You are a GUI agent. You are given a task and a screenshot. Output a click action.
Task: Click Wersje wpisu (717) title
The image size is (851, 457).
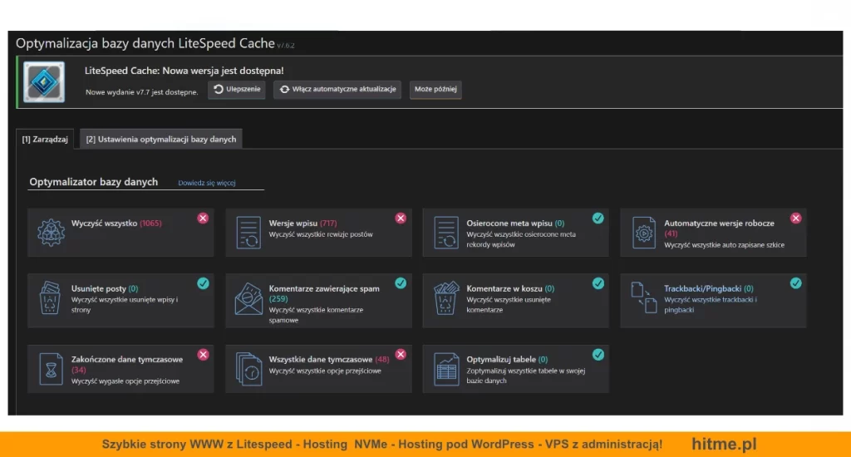[303, 223]
